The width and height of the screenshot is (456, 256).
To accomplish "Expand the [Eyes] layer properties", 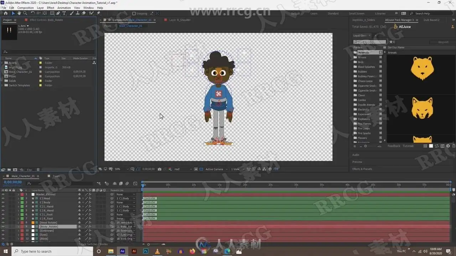I will pos(18,235).
